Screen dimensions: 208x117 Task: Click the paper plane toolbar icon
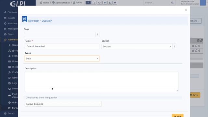coord(115,3)
